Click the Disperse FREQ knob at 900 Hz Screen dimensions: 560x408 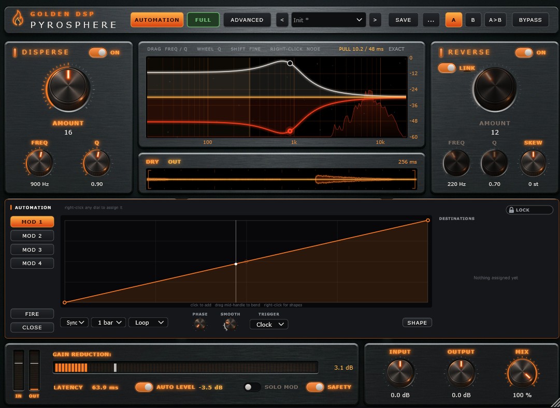40,163
